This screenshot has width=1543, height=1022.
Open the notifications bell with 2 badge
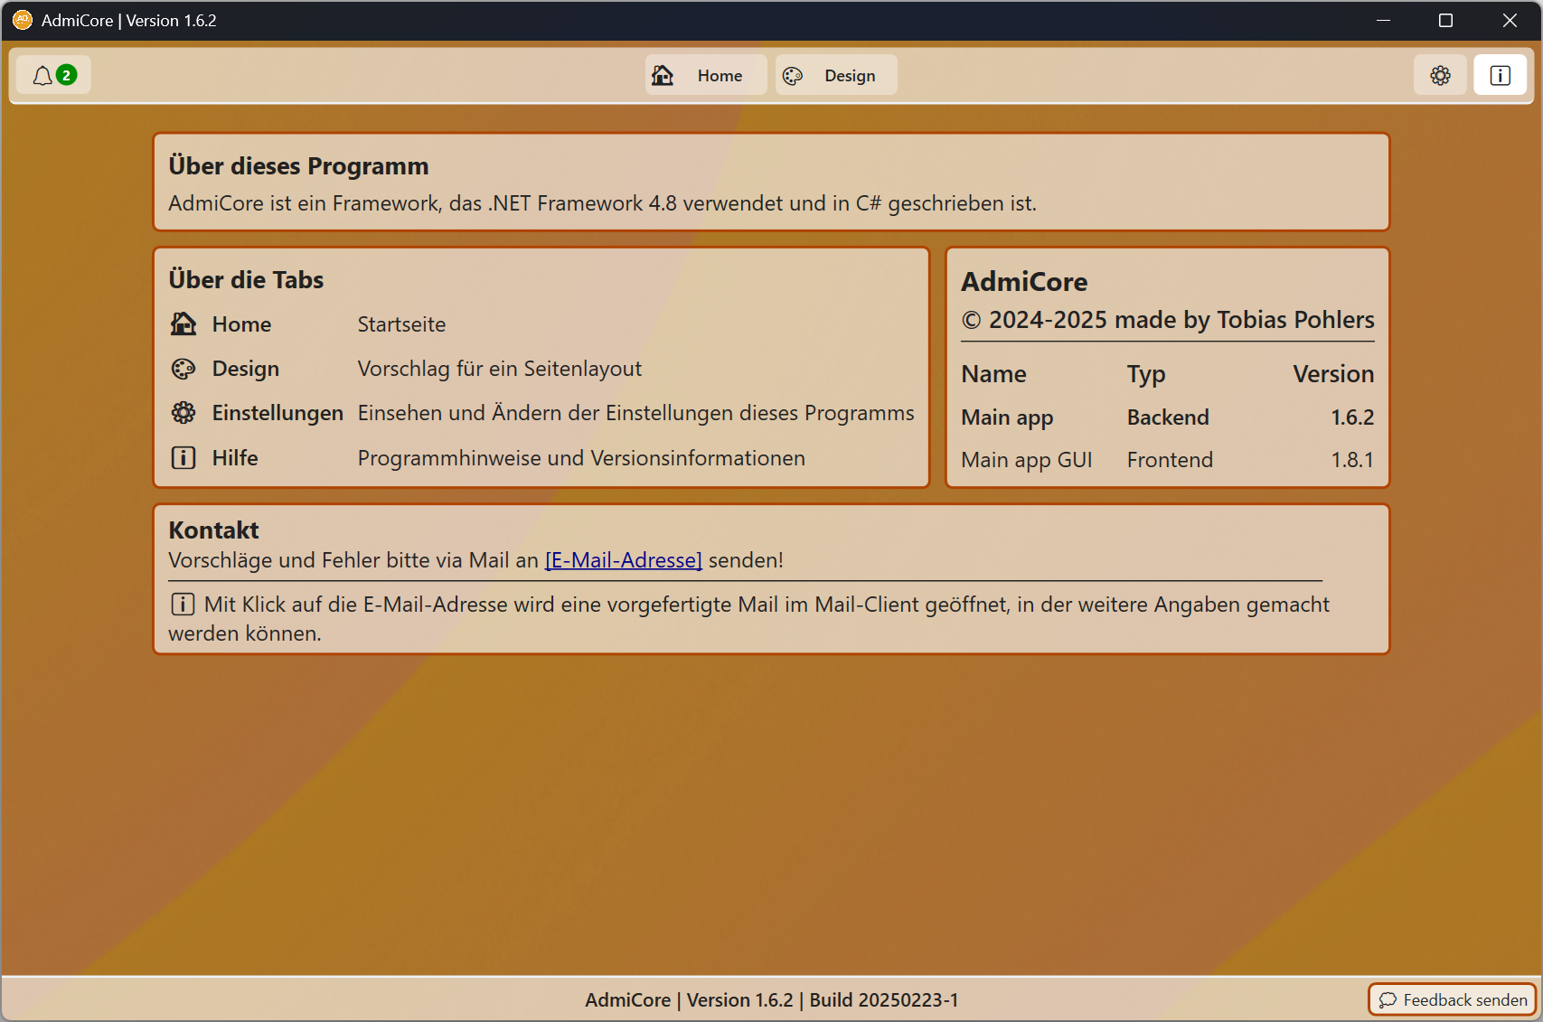[x=53, y=75]
